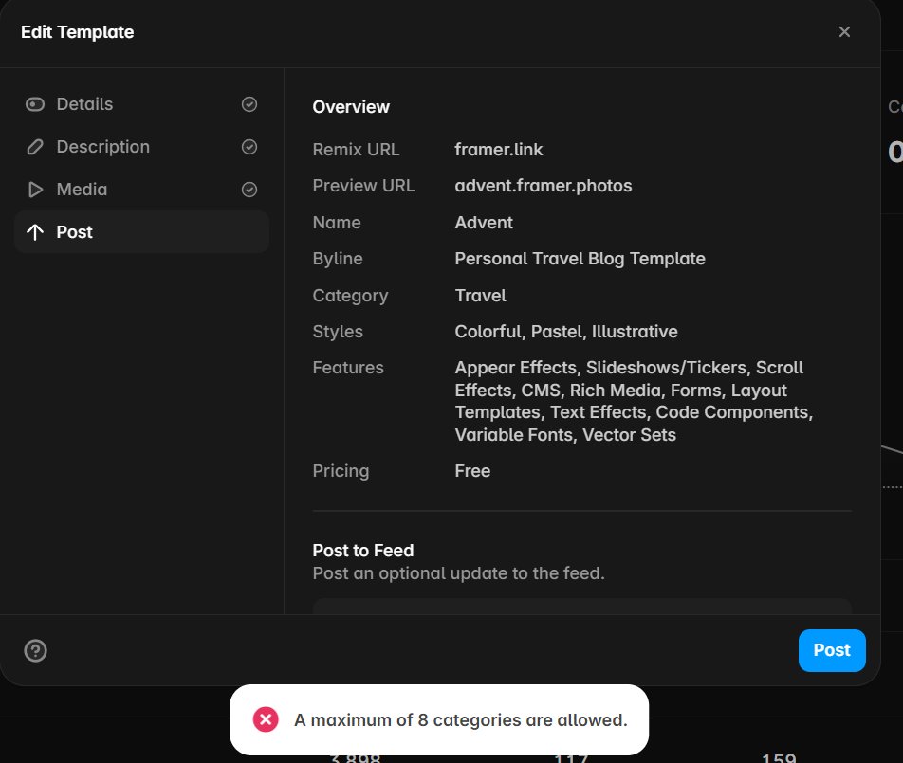903x763 pixels.
Task: Click the red error icon in toast
Action: pos(266,719)
